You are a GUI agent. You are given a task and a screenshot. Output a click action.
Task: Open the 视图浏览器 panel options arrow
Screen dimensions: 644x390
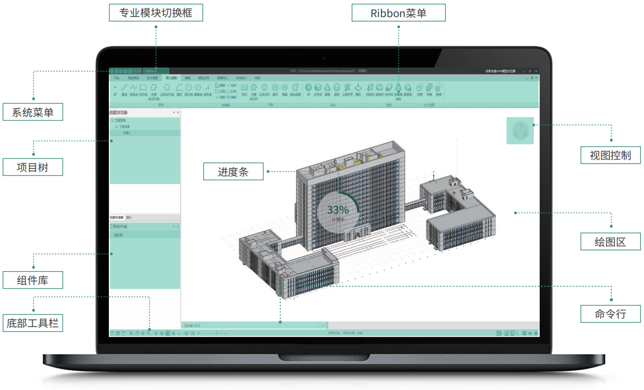174,112
